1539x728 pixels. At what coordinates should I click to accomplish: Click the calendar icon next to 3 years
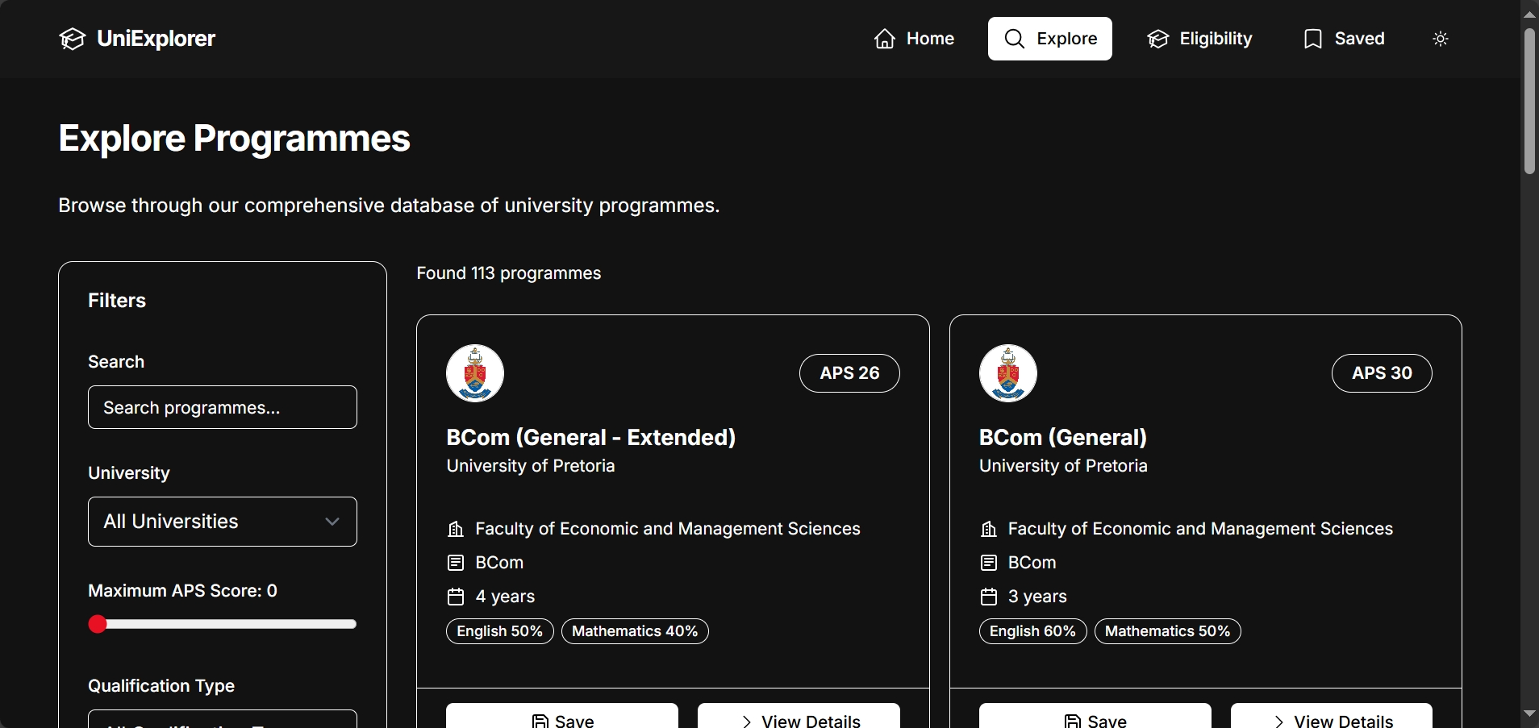(x=989, y=597)
